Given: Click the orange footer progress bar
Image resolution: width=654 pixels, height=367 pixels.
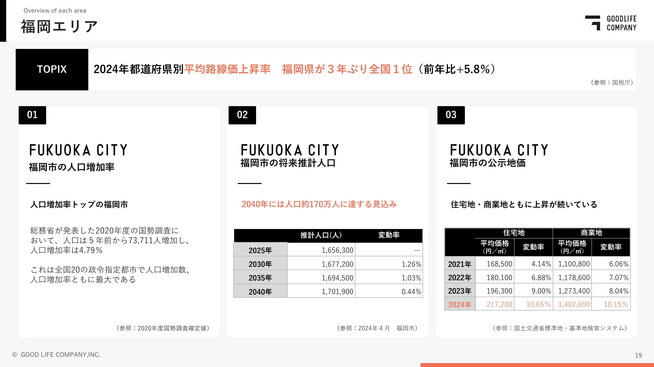Looking at the screenshot, I should tap(537, 365).
